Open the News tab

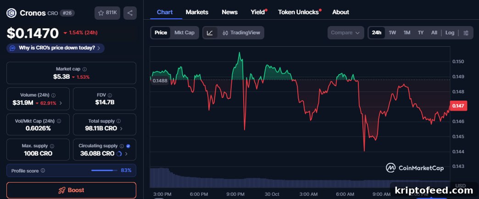coord(229,12)
